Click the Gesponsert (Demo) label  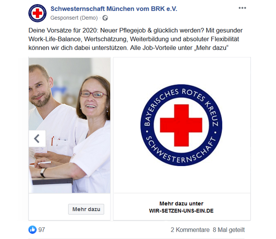click(74, 18)
